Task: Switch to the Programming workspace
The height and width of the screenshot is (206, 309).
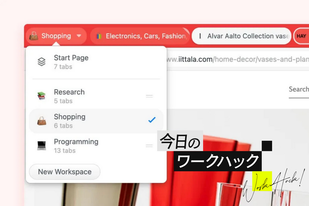Action: click(x=96, y=146)
